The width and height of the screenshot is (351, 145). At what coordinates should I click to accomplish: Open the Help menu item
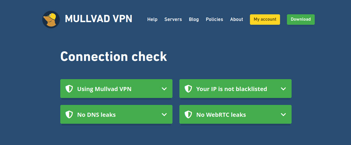click(152, 20)
